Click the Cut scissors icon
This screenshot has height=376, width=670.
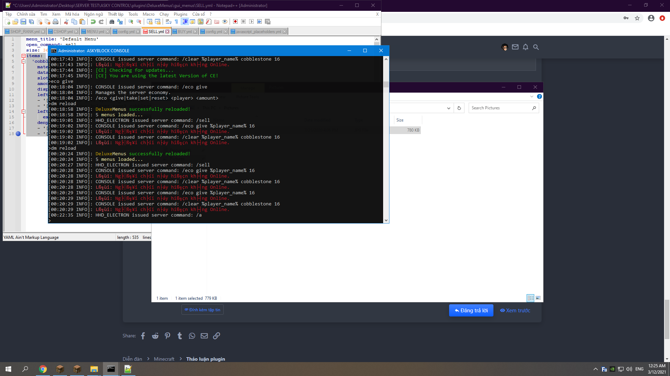(66, 22)
